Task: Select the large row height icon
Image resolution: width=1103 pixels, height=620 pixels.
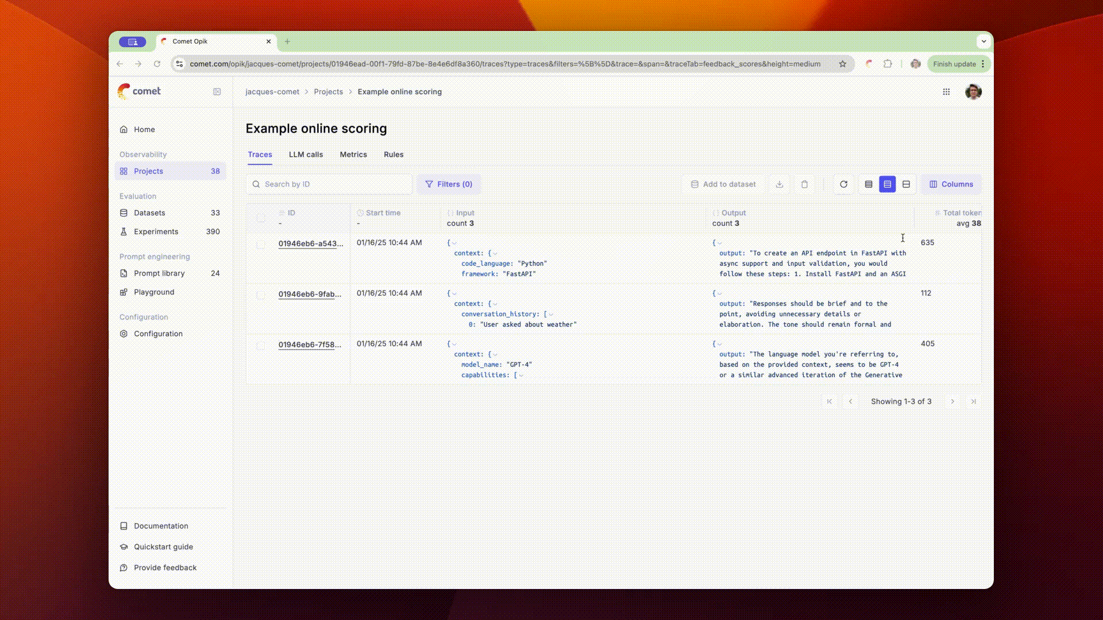Action: point(906,184)
